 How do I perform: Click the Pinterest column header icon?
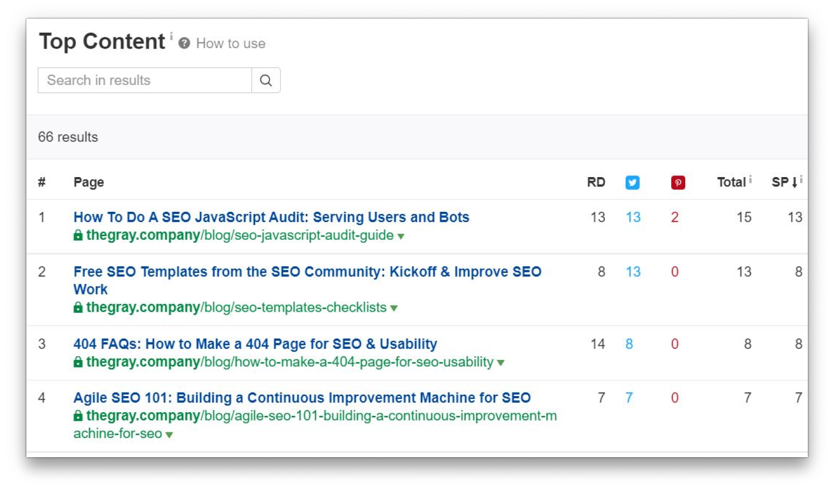click(x=678, y=182)
